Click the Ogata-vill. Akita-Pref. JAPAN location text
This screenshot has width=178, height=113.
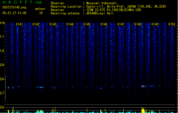126,6
